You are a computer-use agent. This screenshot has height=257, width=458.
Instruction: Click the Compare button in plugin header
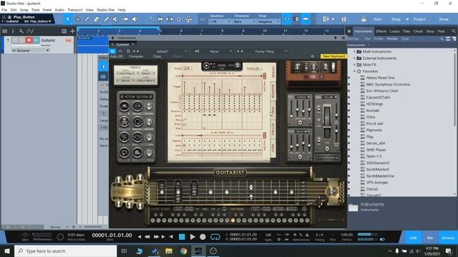[x=136, y=56]
